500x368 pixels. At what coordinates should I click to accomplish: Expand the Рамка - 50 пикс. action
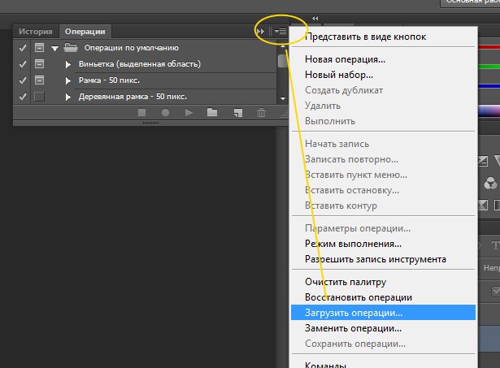67,80
